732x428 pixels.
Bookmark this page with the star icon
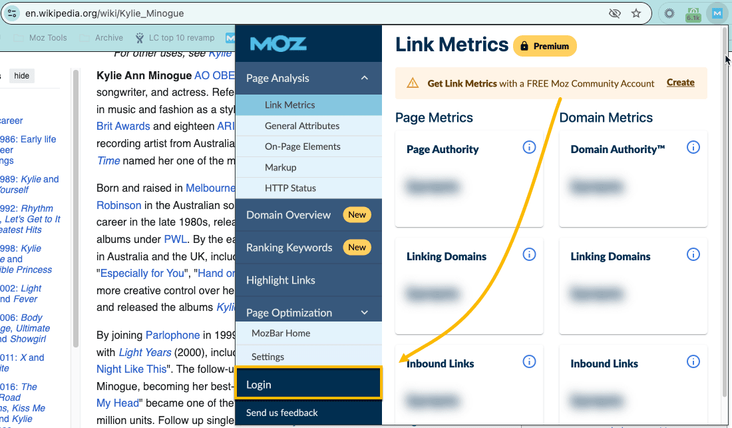pos(636,13)
